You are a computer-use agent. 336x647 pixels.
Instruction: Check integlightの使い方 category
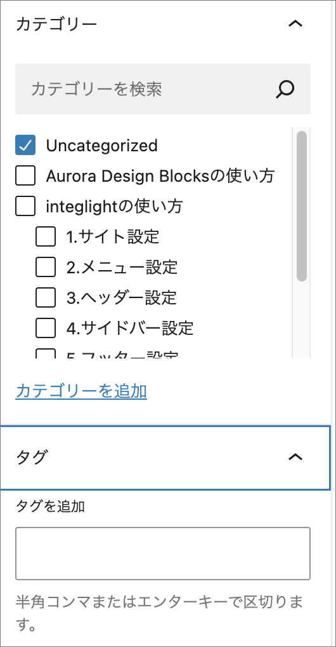pos(25,206)
